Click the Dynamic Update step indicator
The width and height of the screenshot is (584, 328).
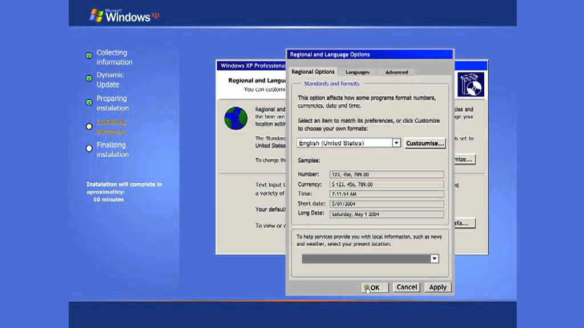89,79
